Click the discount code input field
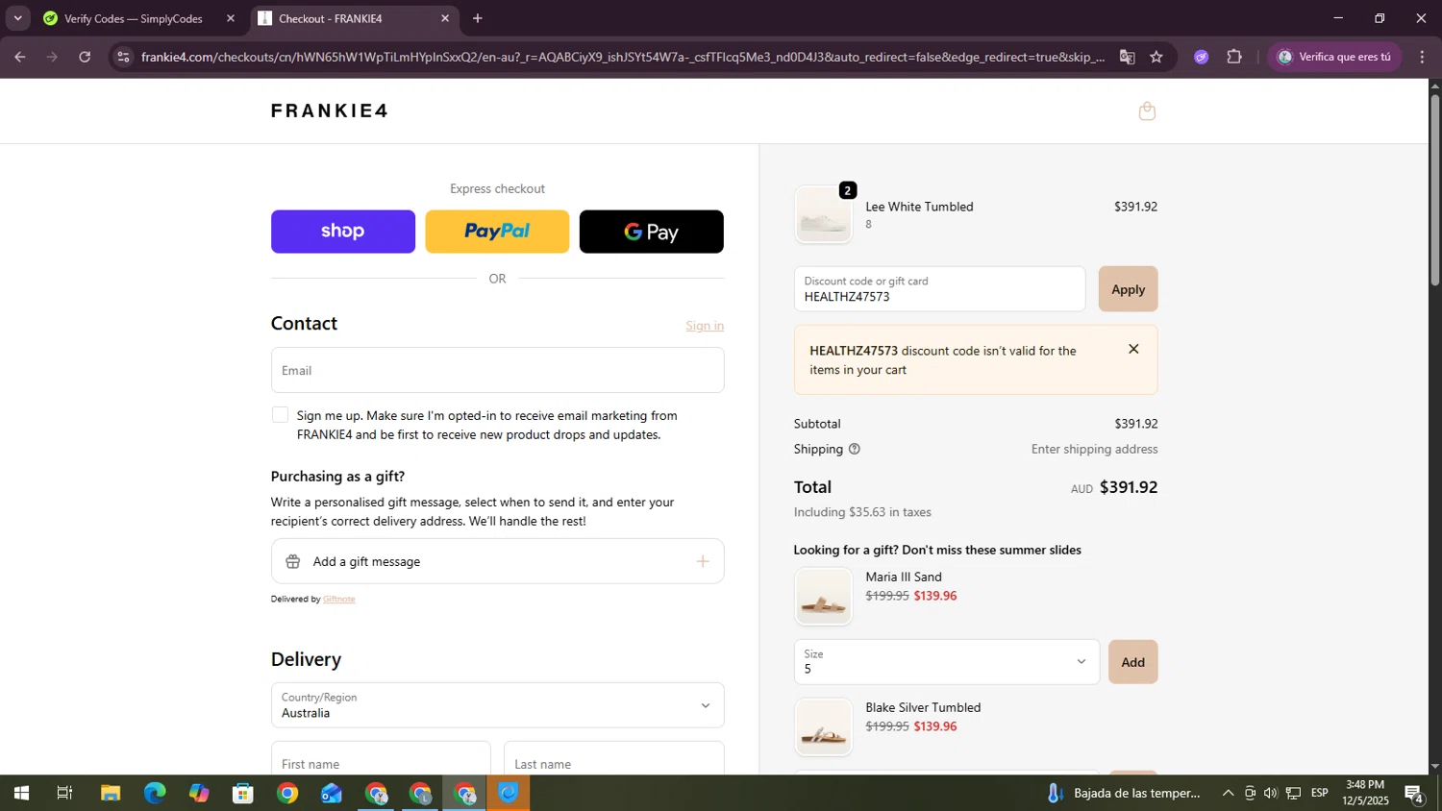 click(939, 289)
